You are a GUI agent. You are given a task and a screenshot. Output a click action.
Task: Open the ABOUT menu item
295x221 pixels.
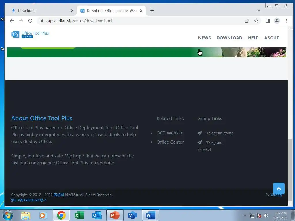(271, 38)
